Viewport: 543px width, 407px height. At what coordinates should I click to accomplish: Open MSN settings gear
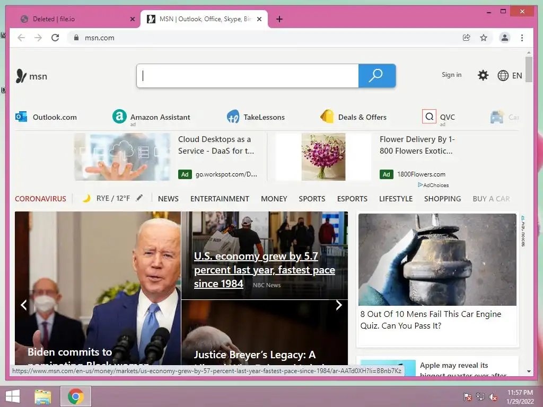click(x=483, y=75)
